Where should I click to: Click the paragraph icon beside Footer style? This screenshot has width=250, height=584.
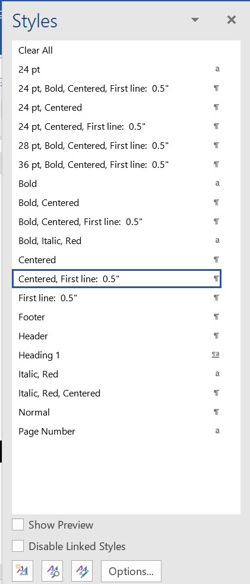point(217,317)
